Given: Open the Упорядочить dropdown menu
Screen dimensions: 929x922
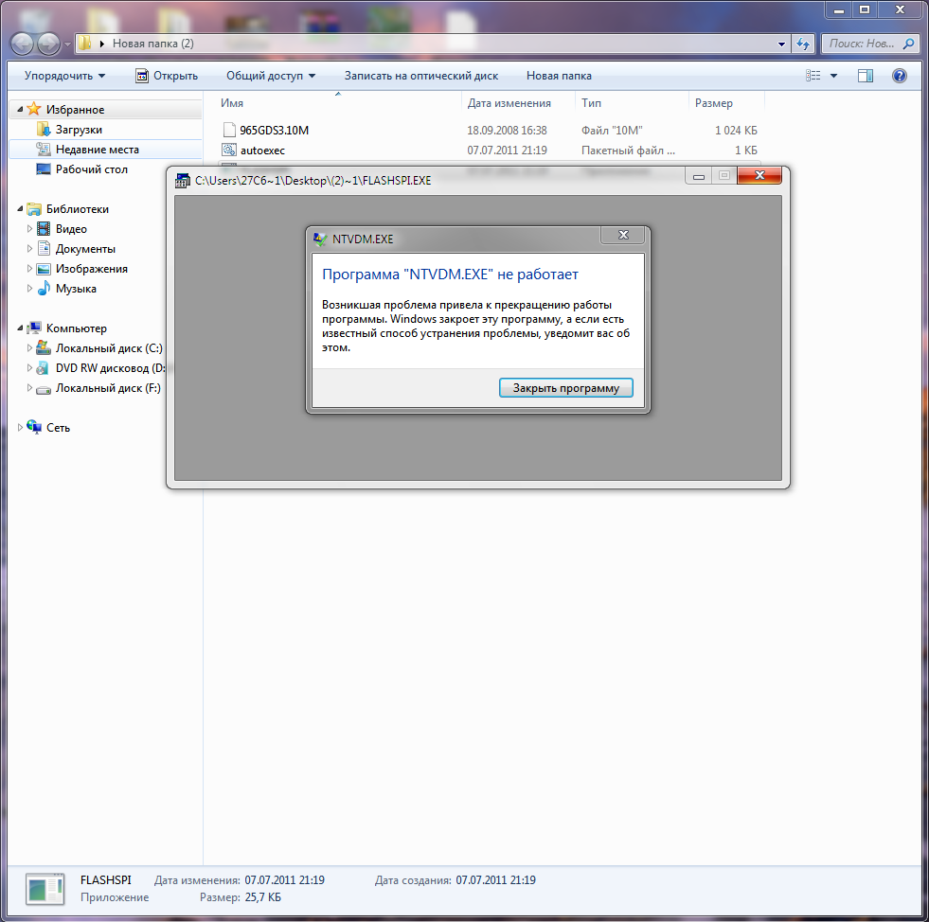Looking at the screenshot, I should pos(64,76).
